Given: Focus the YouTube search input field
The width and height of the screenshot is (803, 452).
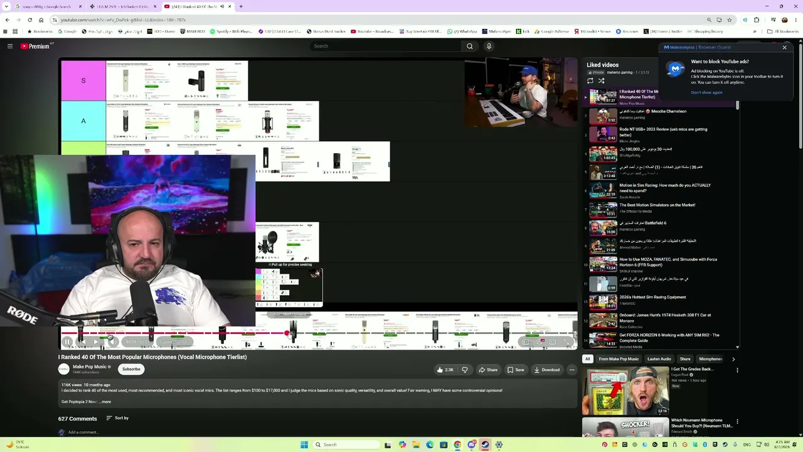Looking at the screenshot, I should coord(385,46).
